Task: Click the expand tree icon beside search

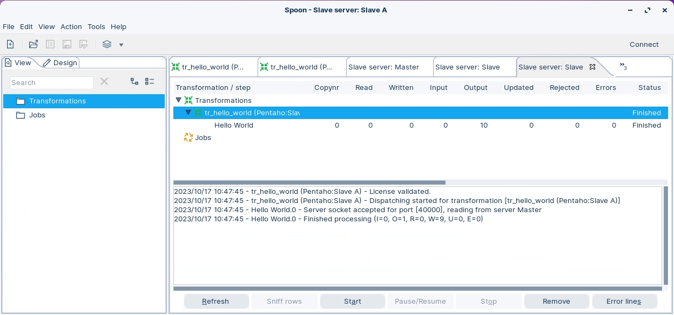Action: (x=134, y=82)
